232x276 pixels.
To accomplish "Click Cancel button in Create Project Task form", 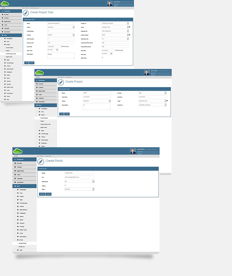I will click(32, 63).
